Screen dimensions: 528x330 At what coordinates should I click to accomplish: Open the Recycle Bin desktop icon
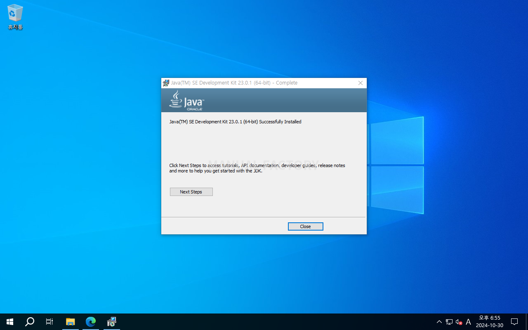tap(15, 17)
